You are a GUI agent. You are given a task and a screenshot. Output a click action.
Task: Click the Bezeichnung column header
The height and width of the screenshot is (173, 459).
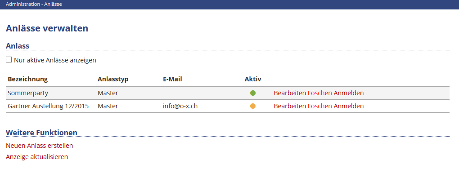pos(27,79)
